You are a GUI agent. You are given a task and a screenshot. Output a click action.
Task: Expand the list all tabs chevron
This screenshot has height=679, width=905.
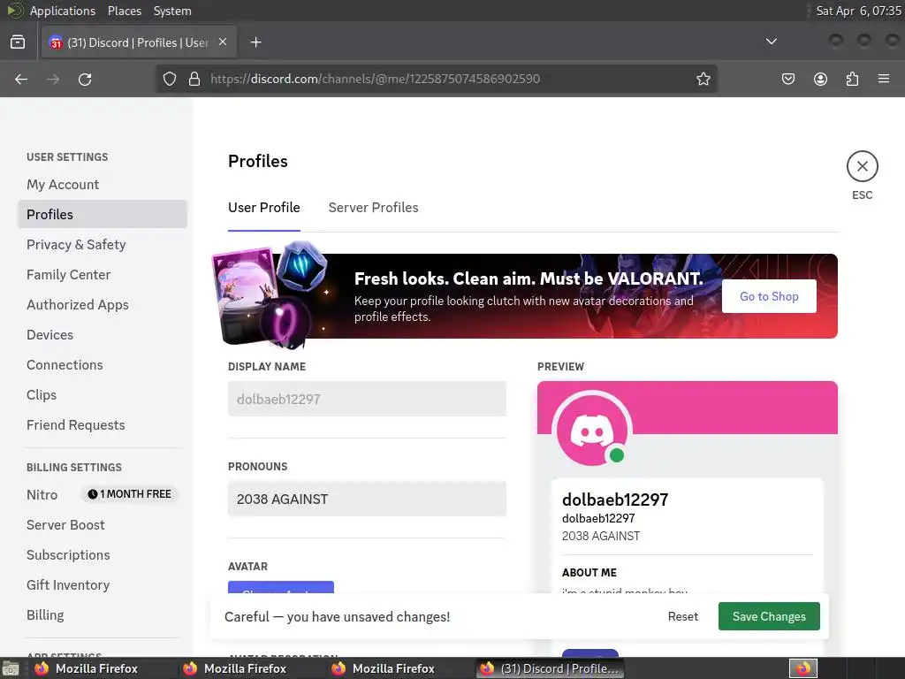pos(771,42)
